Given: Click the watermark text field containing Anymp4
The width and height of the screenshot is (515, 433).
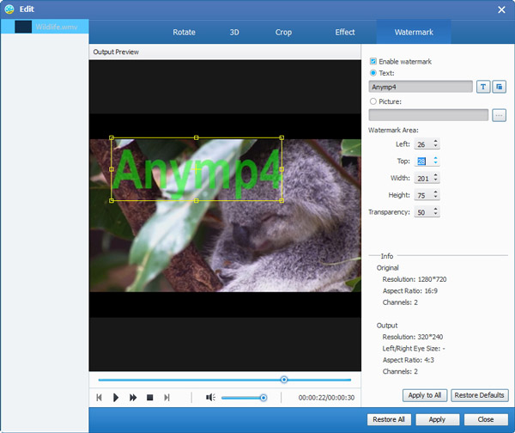Looking at the screenshot, I should click(421, 87).
